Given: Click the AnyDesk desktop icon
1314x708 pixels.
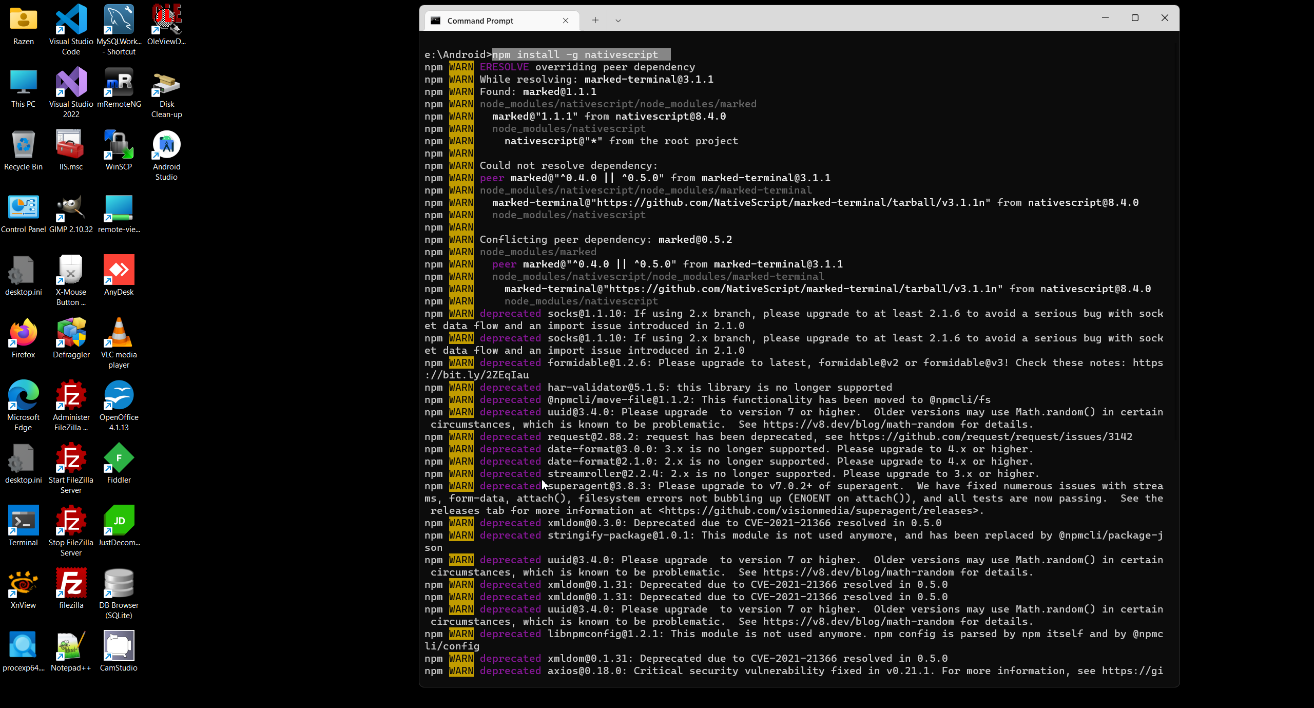Looking at the screenshot, I should coord(119,271).
